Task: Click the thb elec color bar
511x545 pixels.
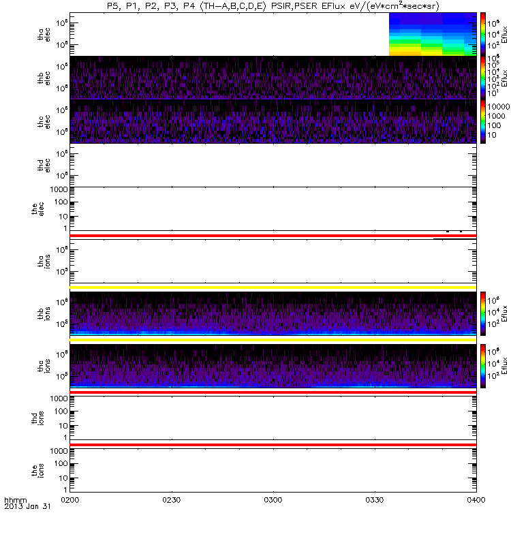Action: pyautogui.click(x=483, y=78)
